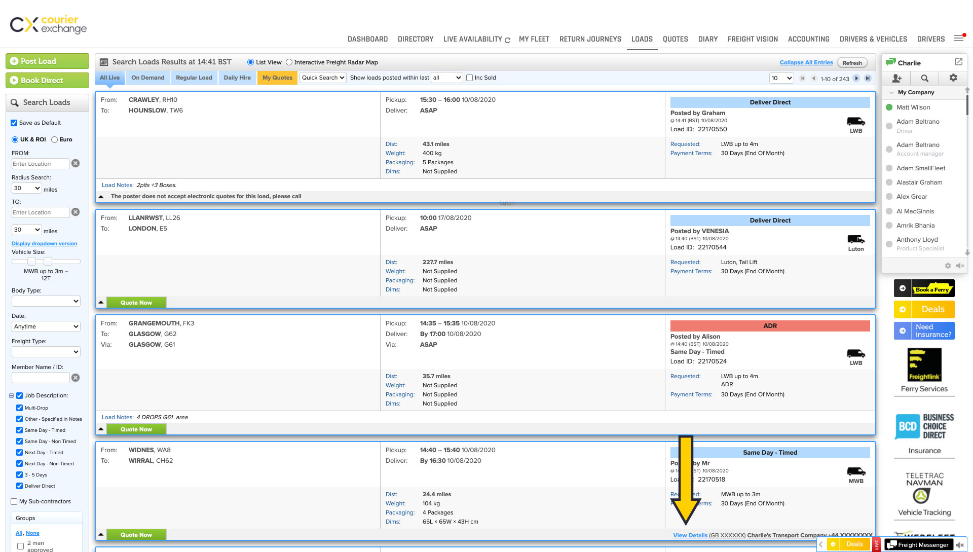Viewport: 973px width, 552px height.
Task: Go to the previous results page
Action: (813, 78)
